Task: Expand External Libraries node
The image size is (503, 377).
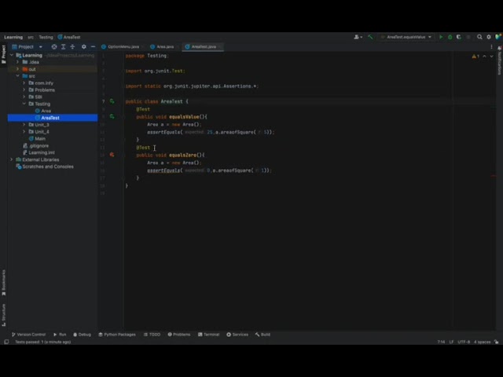Action: pos(12,159)
